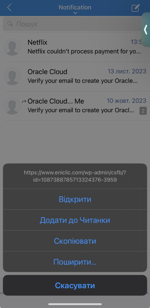Open the Oracle Cloud... Me conversation

75,106
